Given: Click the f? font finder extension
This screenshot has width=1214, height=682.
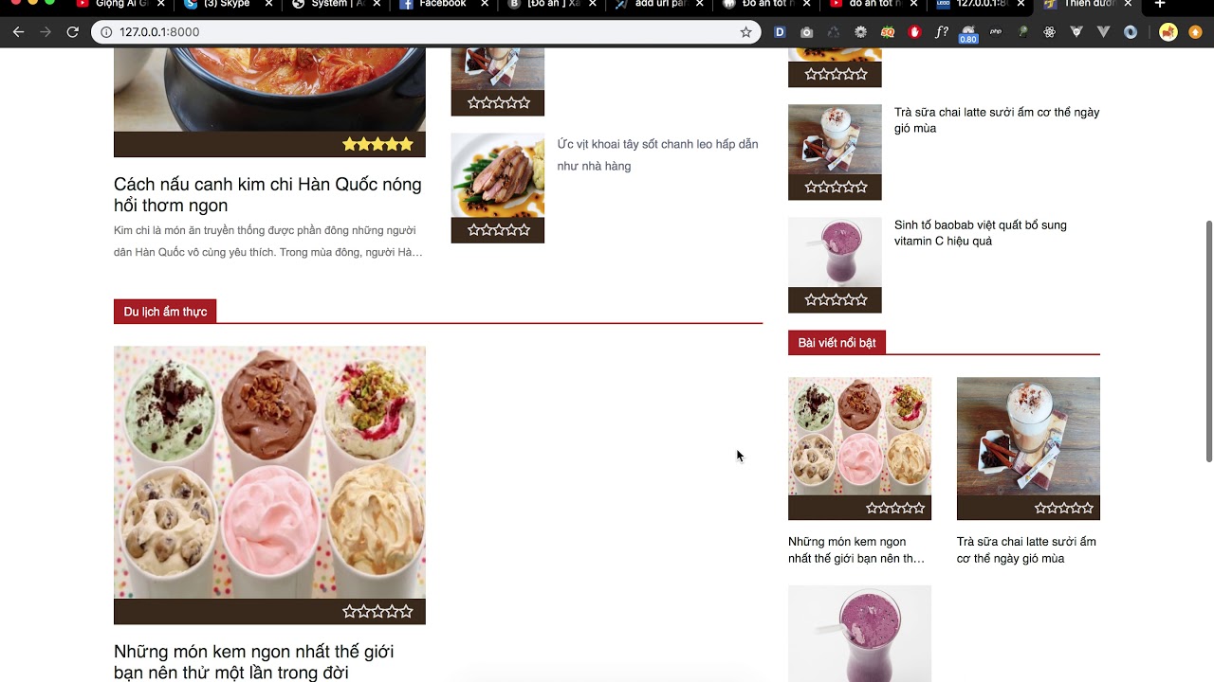Looking at the screenshot, I should pyautogui.click(x=942, y=32).
